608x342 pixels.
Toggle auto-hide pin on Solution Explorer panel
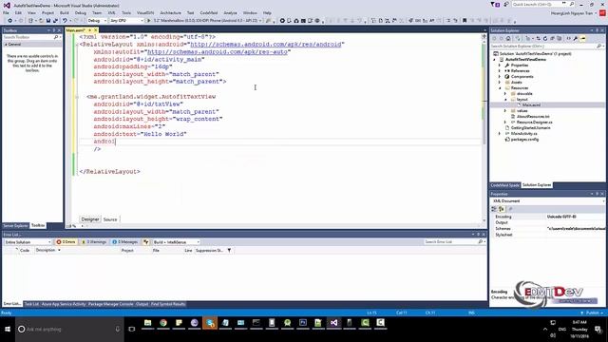tap(598, 30)
